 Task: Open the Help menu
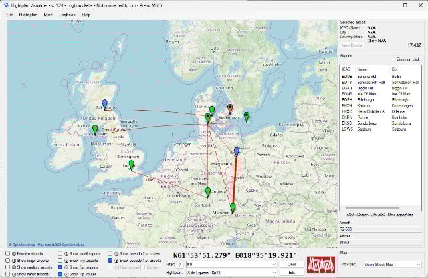(x=86, y=15)
